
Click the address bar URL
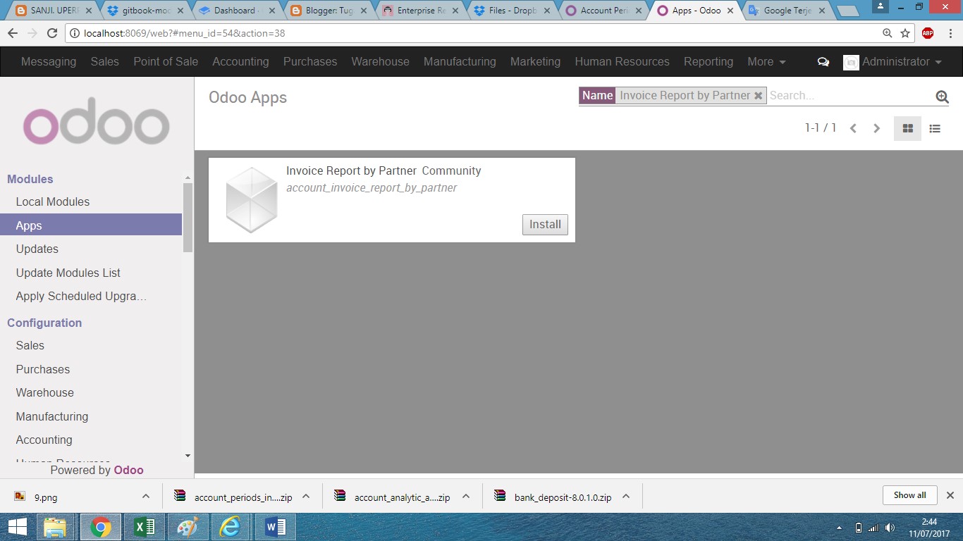184,33
